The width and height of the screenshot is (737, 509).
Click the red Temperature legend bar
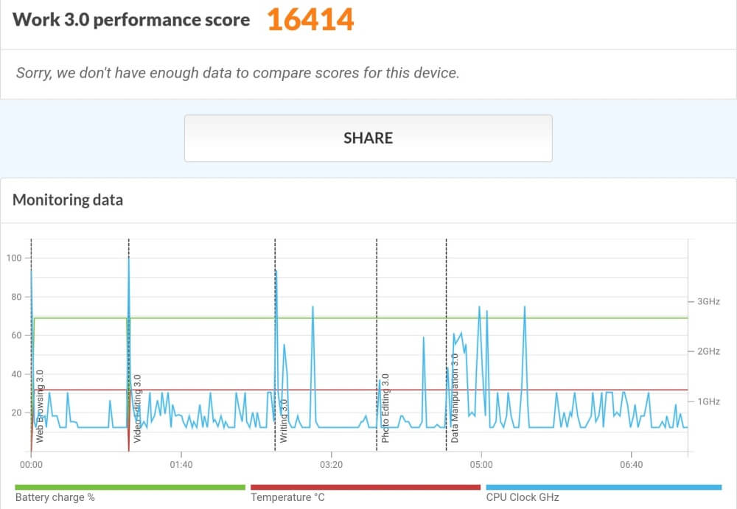[366, 488]
